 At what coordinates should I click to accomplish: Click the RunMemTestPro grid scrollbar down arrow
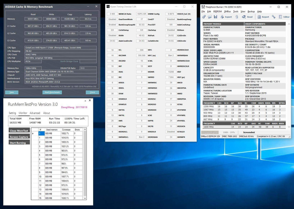pos(85,198)
